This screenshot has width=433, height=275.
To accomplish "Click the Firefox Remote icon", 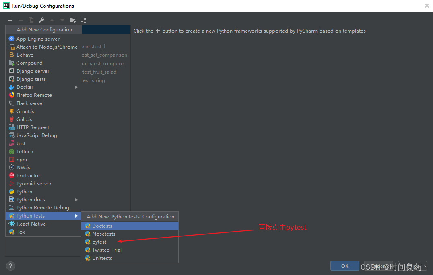I will (12, 95).
